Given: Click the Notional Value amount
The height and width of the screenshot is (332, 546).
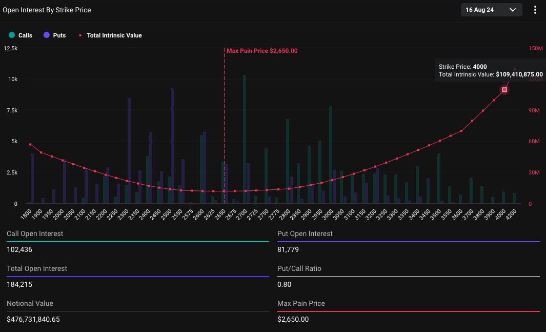Looking at the screenshot, I should tap(33, 319).
